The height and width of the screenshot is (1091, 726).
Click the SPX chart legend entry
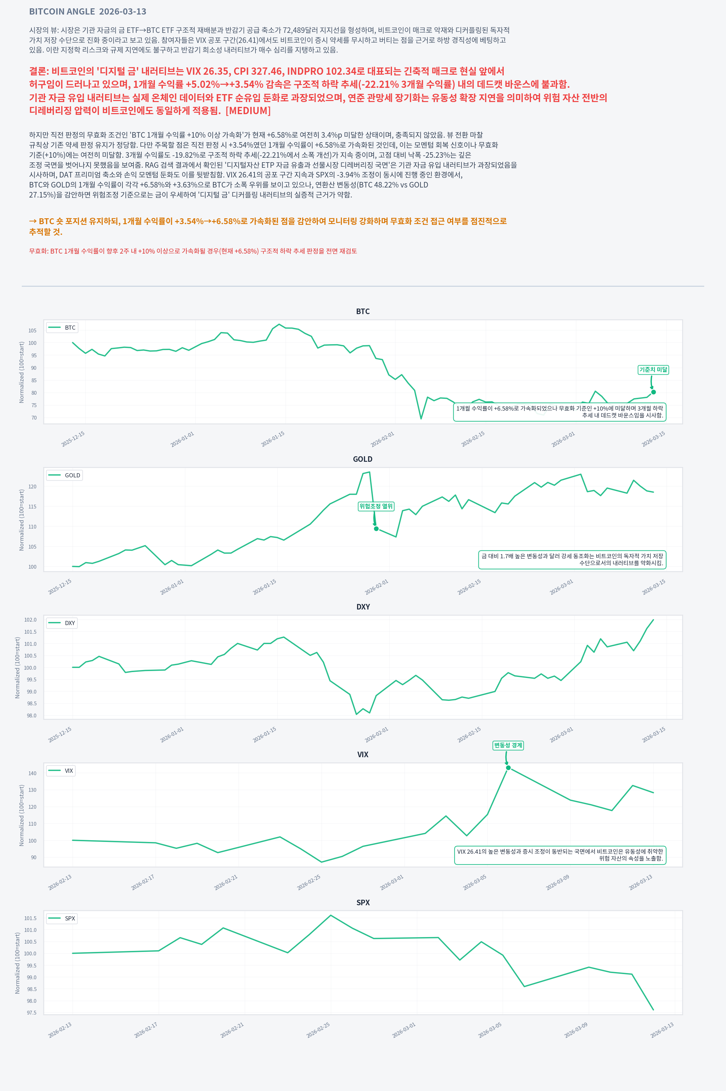click(62, 919)
